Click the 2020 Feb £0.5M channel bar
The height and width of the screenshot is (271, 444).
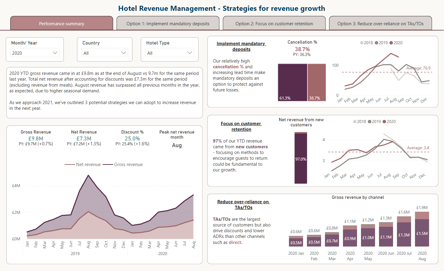314,242
